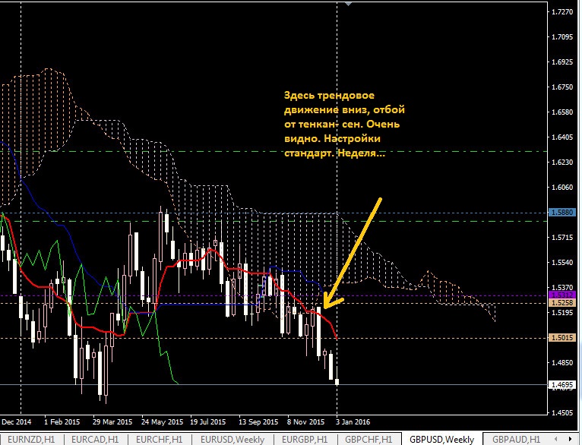Click the 1.6060 value on price scale
The image size is (582, 445).
[562, 187]
